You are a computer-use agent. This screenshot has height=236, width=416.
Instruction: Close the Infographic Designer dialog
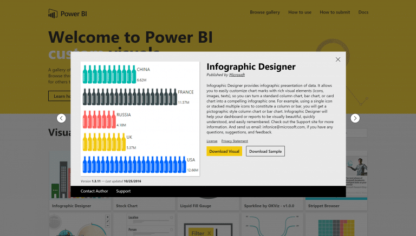[x=338, y=59]
